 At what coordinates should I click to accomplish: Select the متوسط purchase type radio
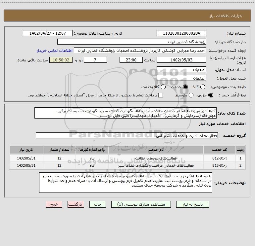point(191,95)
